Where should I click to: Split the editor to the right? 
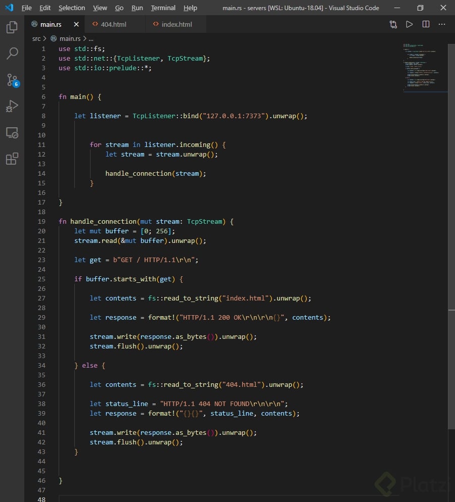pos(426,24)
